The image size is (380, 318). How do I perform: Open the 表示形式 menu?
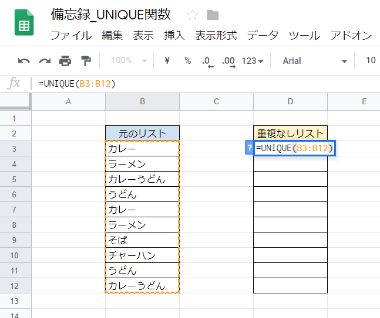click(216, 36)
